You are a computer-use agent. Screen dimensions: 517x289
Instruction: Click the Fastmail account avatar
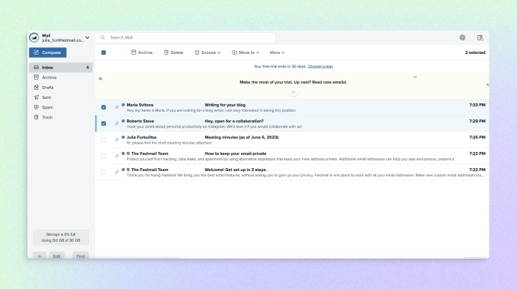pos(34,37)
